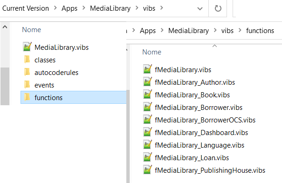Click the left pane scroll up arrow
Image resolution: width=282 pixels, height=183 pixels.
click(x=5, y=27)
